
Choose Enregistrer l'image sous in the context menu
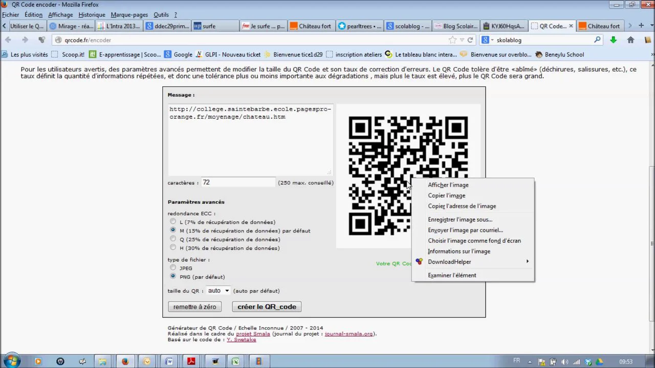click(x=460, y=219)
